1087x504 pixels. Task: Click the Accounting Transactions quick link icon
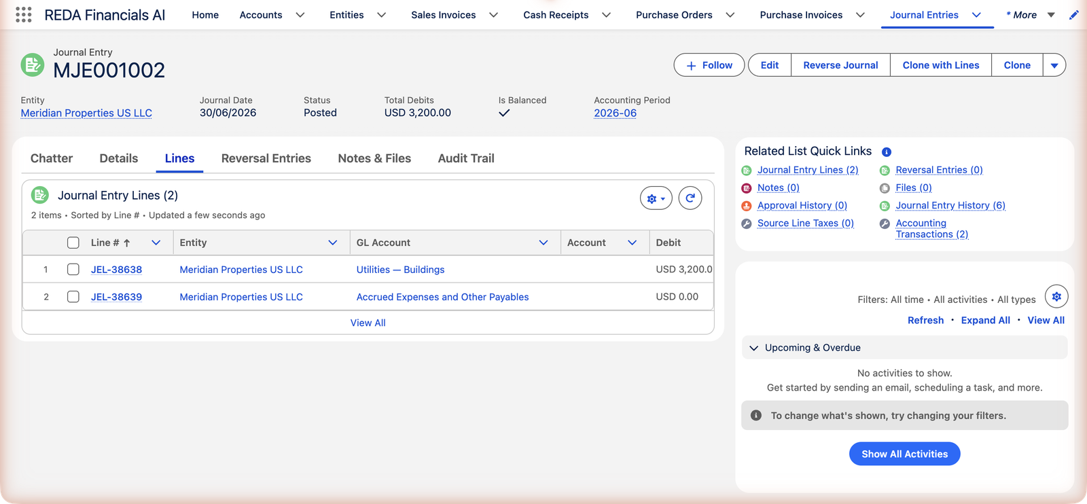(885, 223)
